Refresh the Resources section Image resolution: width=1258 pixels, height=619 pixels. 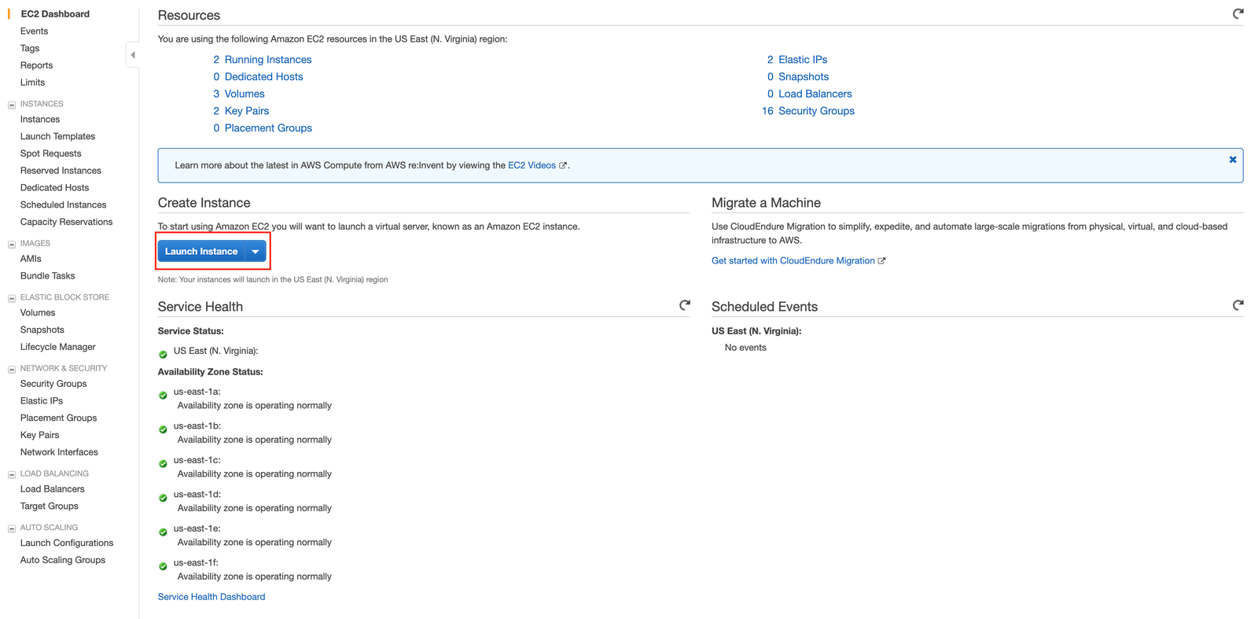[1238, 13]
